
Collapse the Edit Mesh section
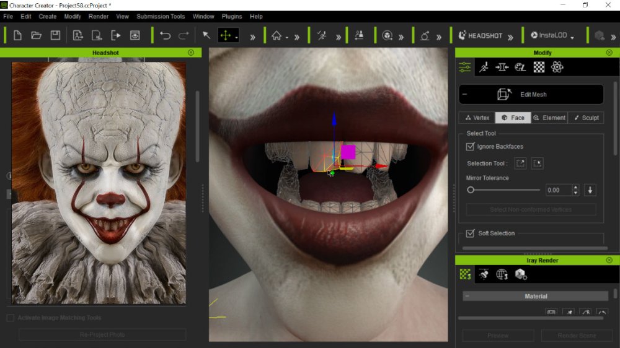pyautogui.click(x=465, y=94)
